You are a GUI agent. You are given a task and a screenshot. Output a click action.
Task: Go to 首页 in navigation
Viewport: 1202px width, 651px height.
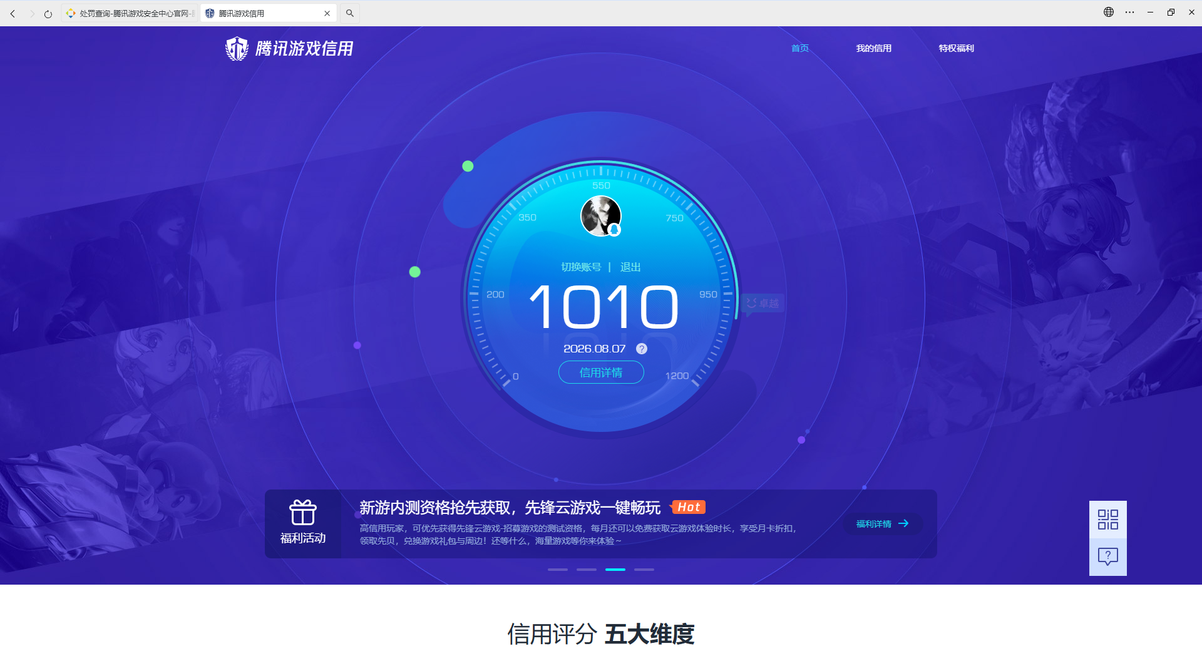coord(800,48)
